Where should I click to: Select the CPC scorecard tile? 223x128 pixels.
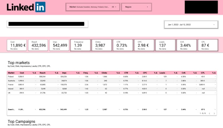(144, 45)
